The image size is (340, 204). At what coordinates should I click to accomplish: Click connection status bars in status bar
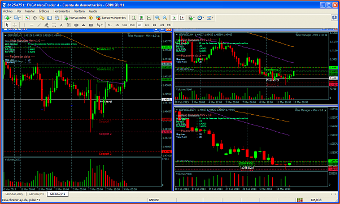(300, 200)
